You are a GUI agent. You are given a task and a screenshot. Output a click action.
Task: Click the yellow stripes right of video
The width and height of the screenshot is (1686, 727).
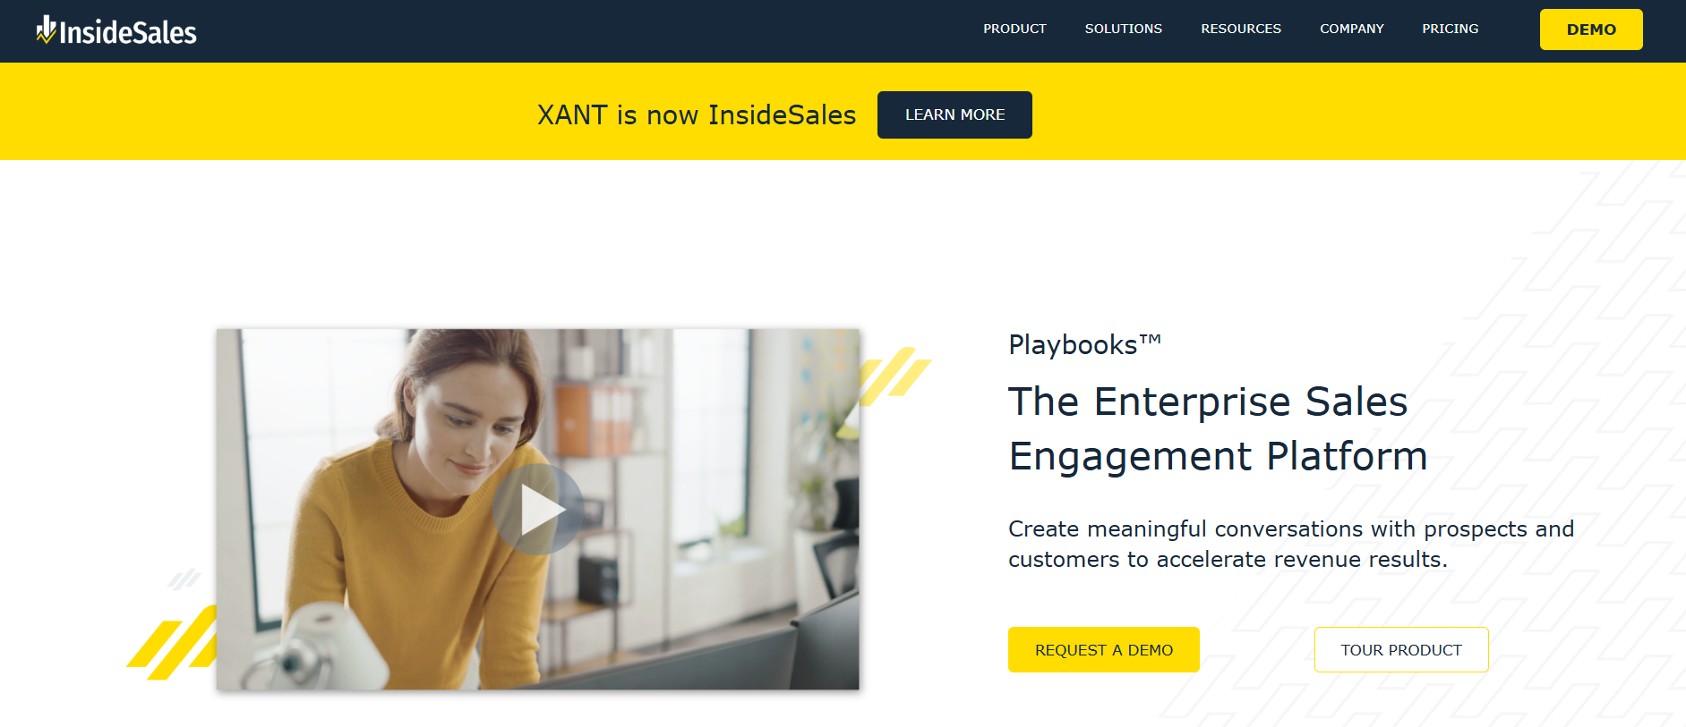click(x=895, y=376)
